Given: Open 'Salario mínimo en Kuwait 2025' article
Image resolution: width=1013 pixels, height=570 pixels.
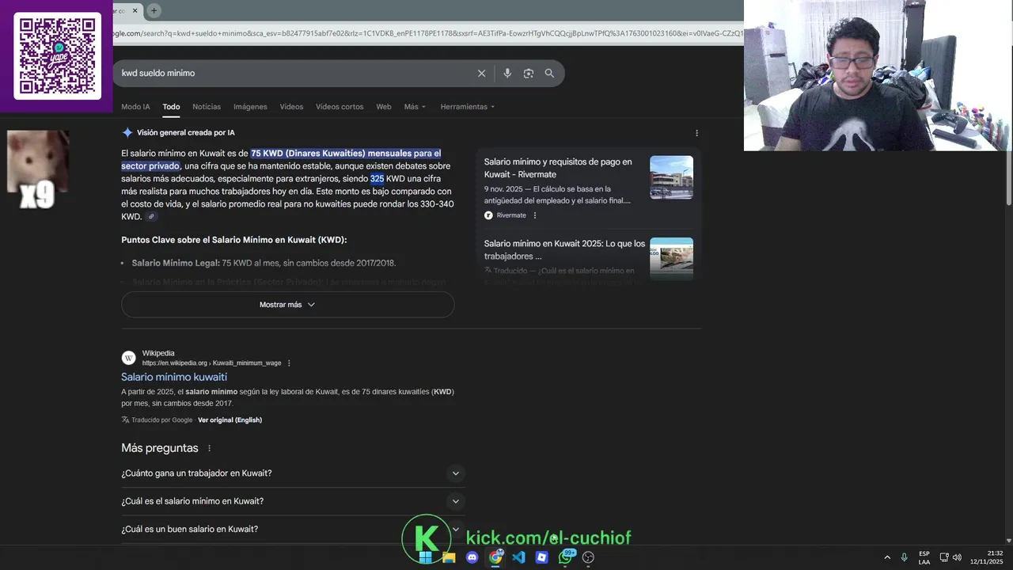Looking at the screenshot, I should click(564, 250).
